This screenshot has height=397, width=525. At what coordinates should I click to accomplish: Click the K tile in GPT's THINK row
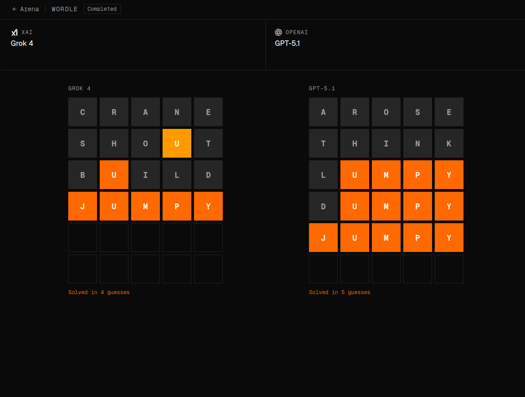(449, 143)
